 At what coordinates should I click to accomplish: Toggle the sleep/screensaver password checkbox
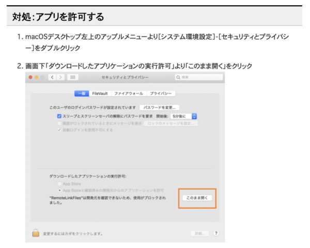[59, 116]
